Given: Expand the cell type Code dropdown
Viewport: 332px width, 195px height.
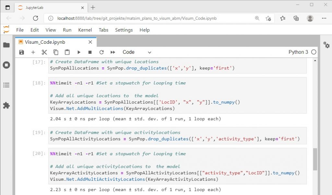Looking at the screenshot, I should [x=137, y=52].
